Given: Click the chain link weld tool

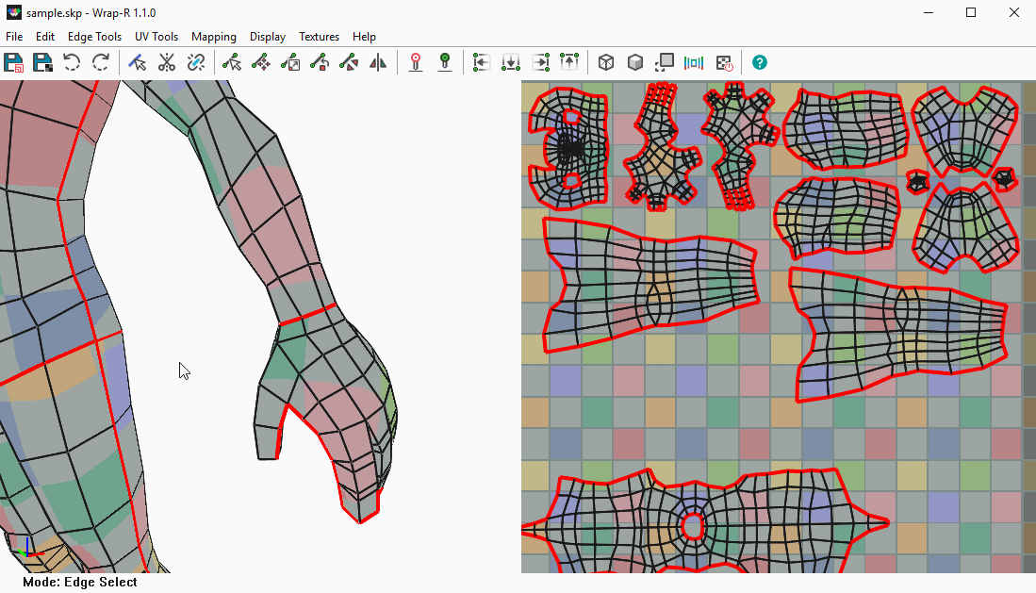Looking at the screenshot, I should (x=196, y=63).
